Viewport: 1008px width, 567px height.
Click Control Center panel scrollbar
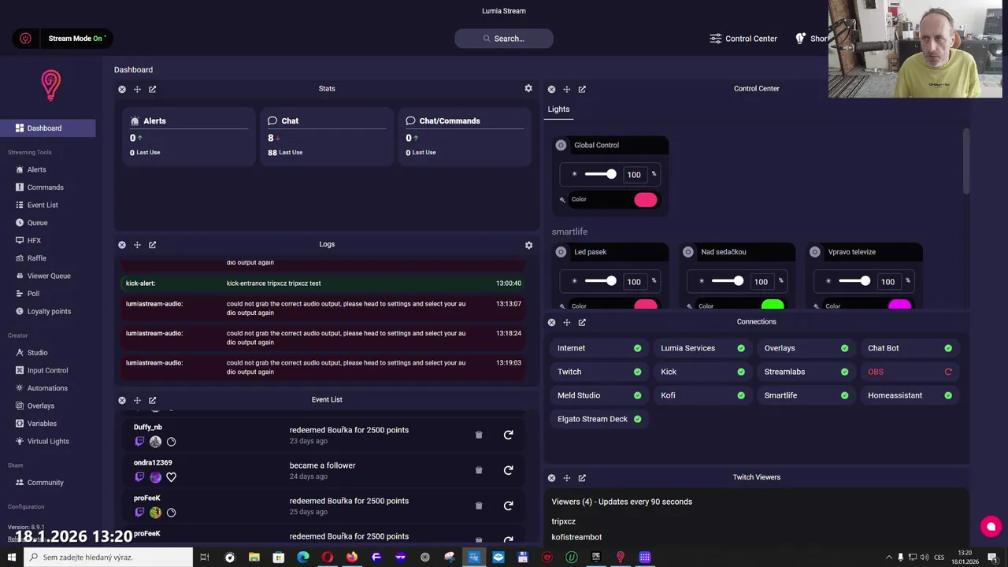click(966, 161)
